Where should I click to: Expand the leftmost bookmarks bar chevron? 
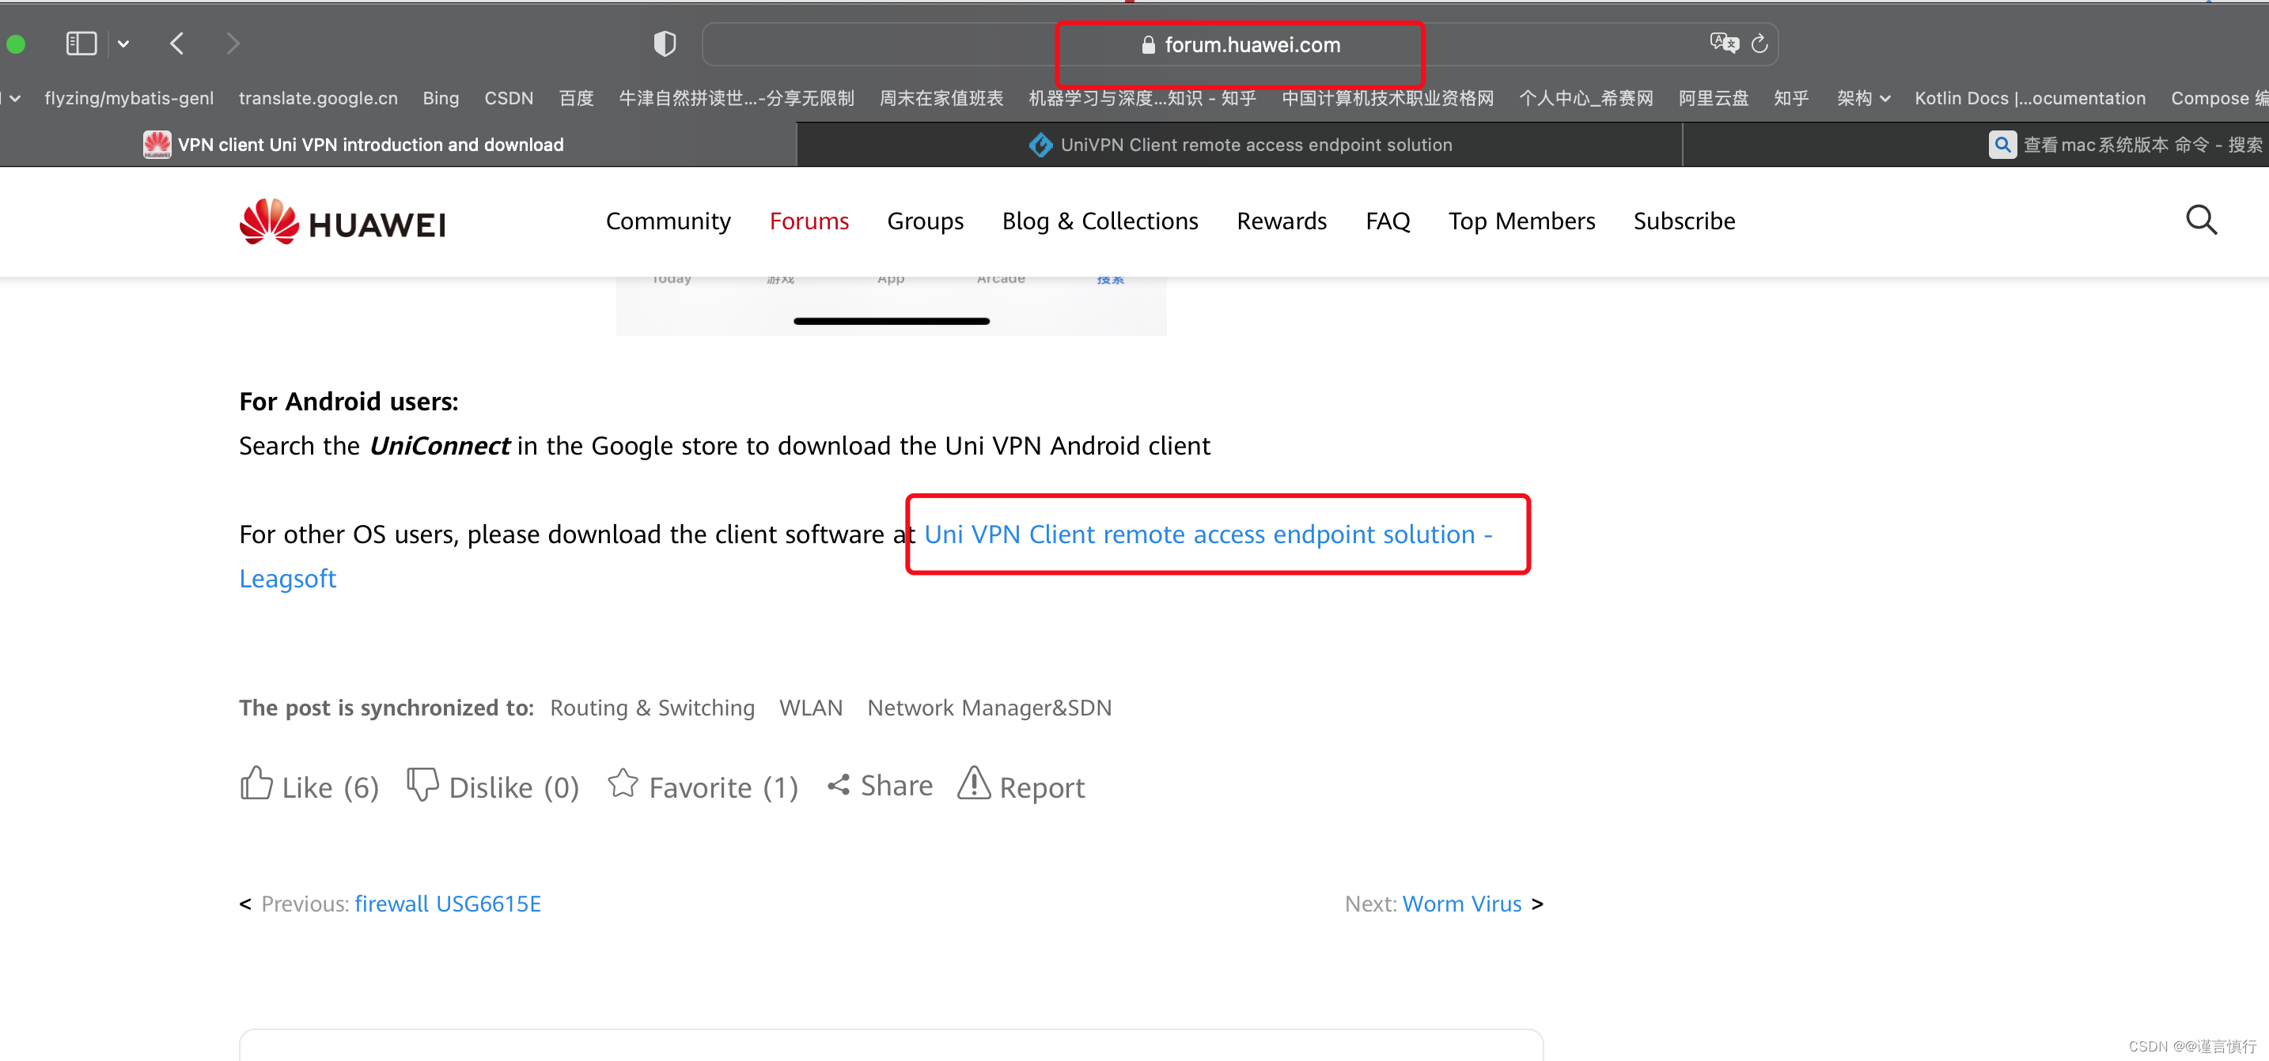click(x=15, y=98)
